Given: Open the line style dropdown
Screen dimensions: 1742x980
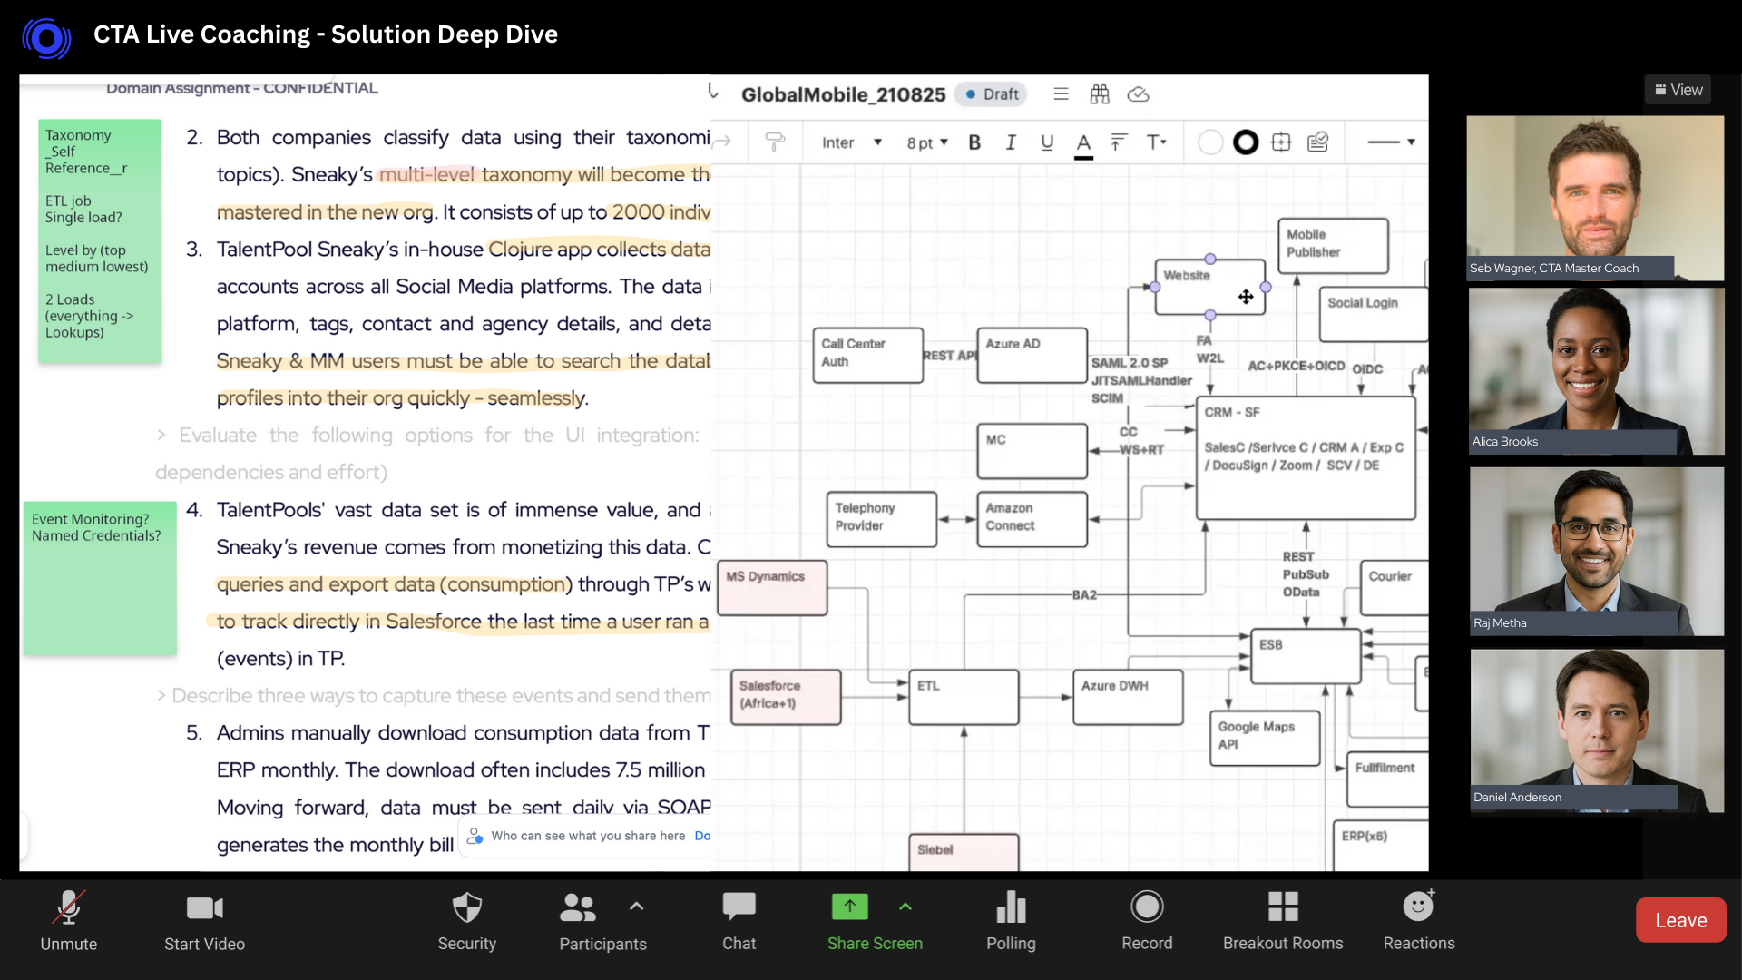Looking at the screenshot, I should click(1391, 142).
